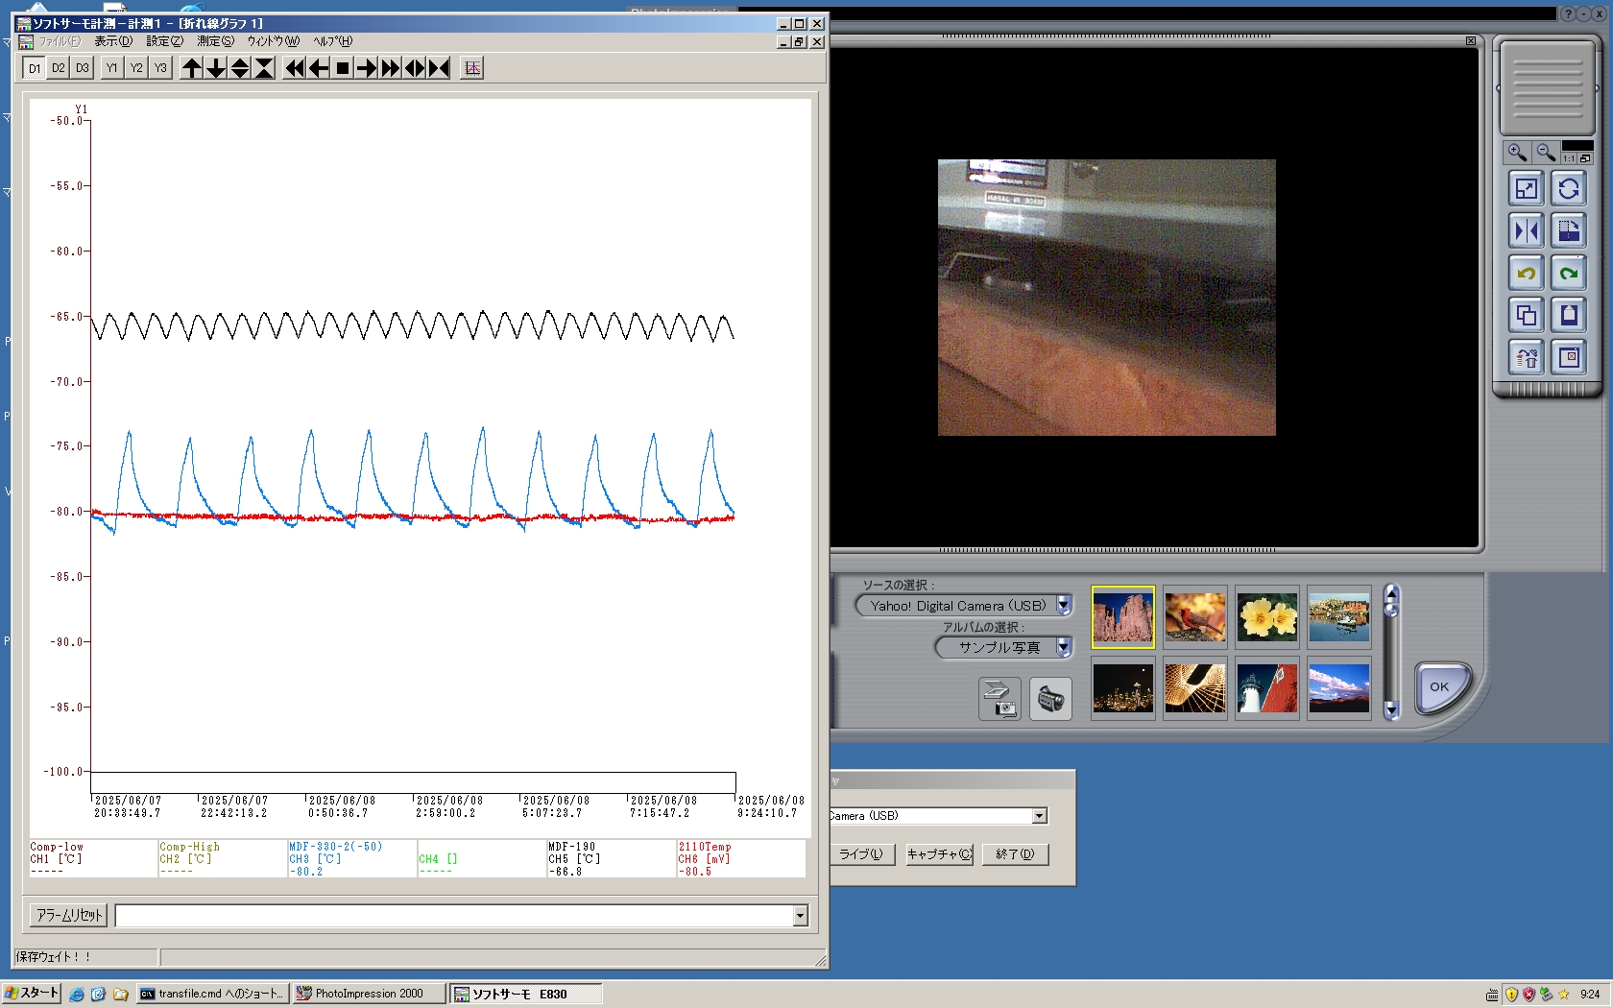Click the yellow undo arrow icon

pyautogui.click(x=1527, y=274)
